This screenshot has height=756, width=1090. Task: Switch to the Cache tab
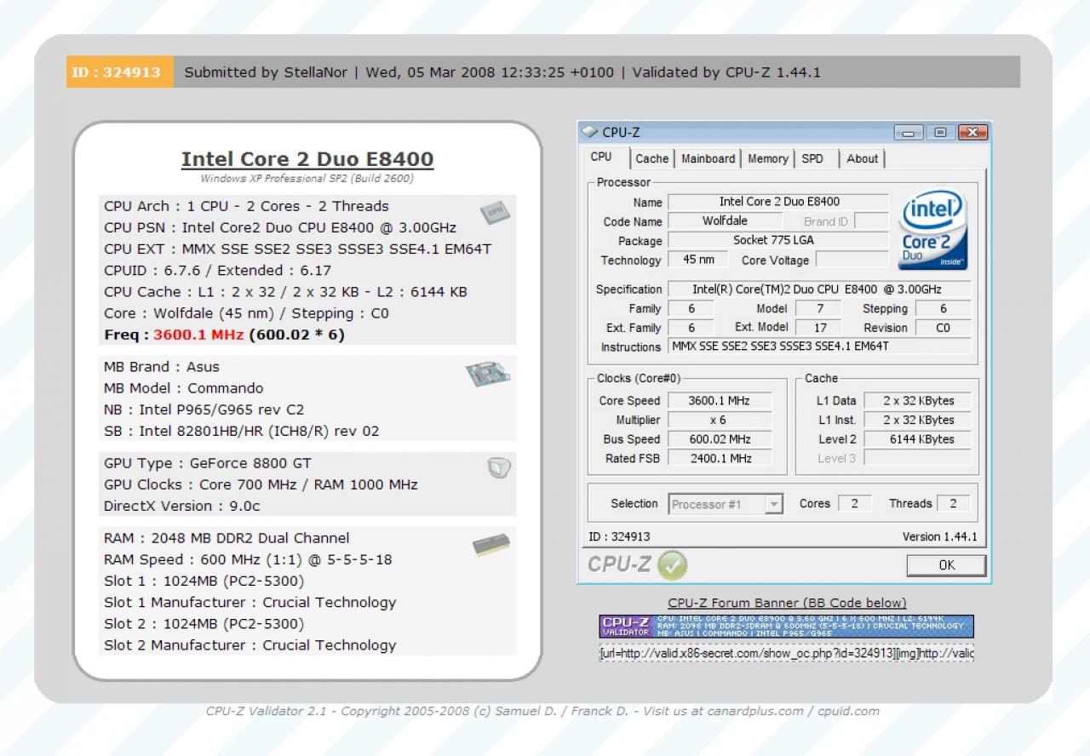point(652,158)
